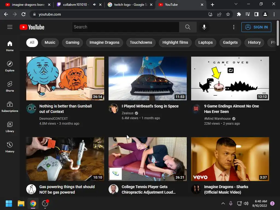Click the YouTube logo
The image size is (280, 210).
32,27
